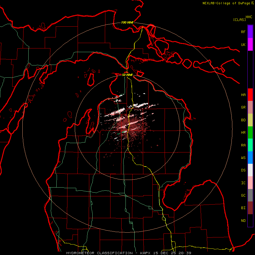Click the GC legend label

click(x=243, y=195)
